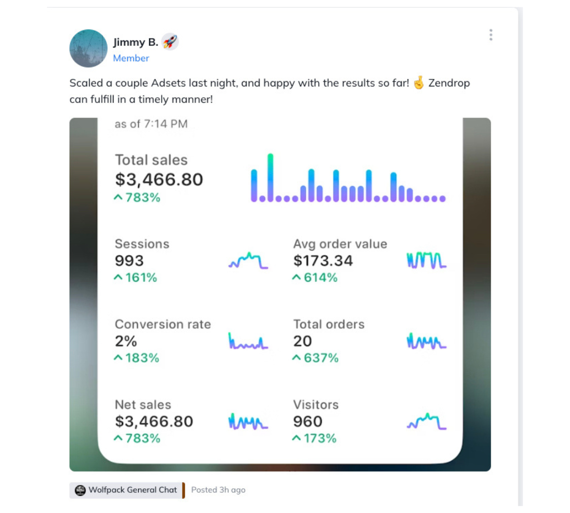570x513 pixels.
Task: Click the Total orders value 20
Action: pos(303,341)
